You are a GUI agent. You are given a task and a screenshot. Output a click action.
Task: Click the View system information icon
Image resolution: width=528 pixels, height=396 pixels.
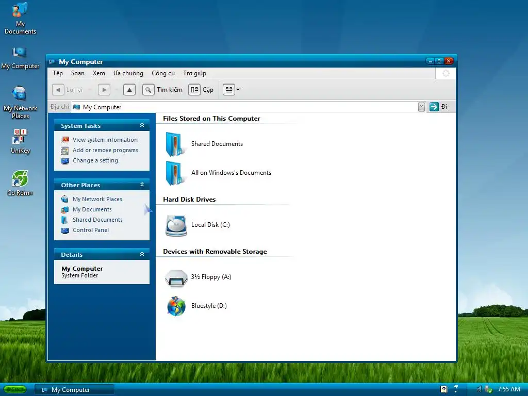pyautogui.click(x=65, y=140)
